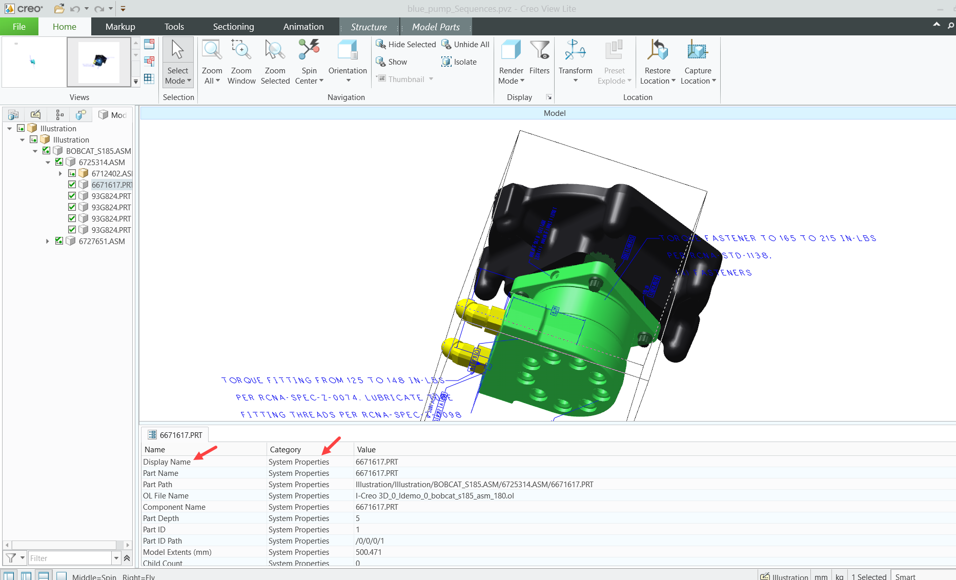The image size is (956, 580).
Task: Click the Show button
Action: [392, 62]
